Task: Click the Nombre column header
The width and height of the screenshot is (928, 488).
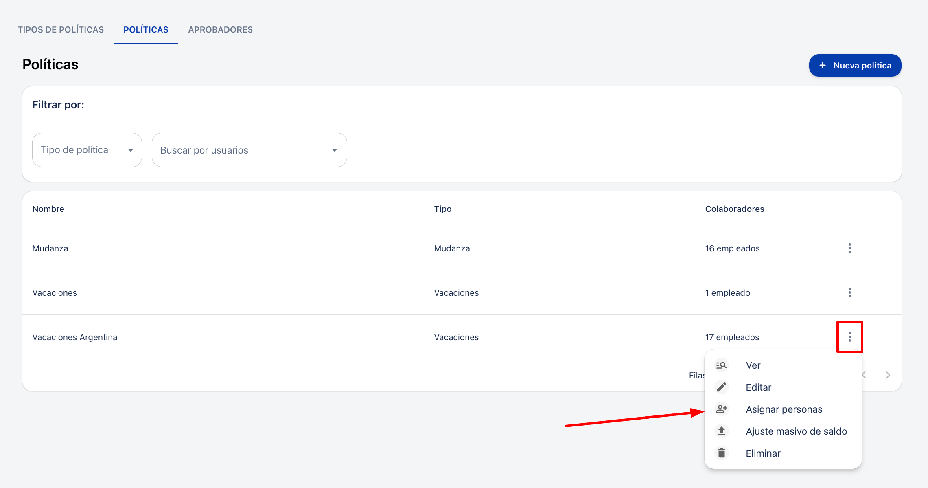Action: (x=48, y=209)
